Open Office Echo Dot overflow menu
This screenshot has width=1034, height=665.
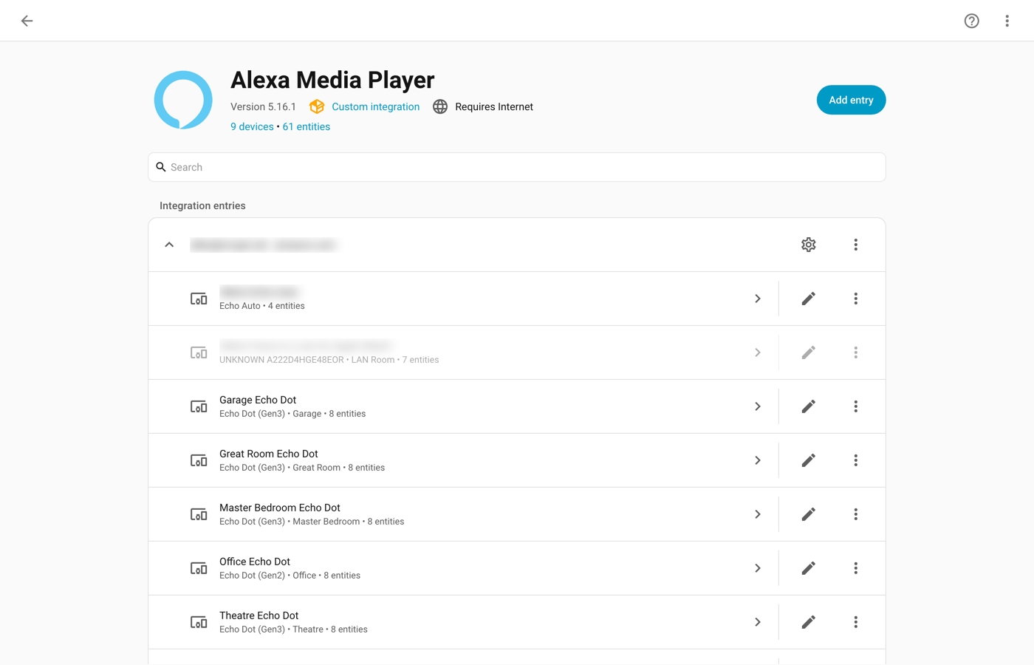pyautogui.click(x=856, y=568)
